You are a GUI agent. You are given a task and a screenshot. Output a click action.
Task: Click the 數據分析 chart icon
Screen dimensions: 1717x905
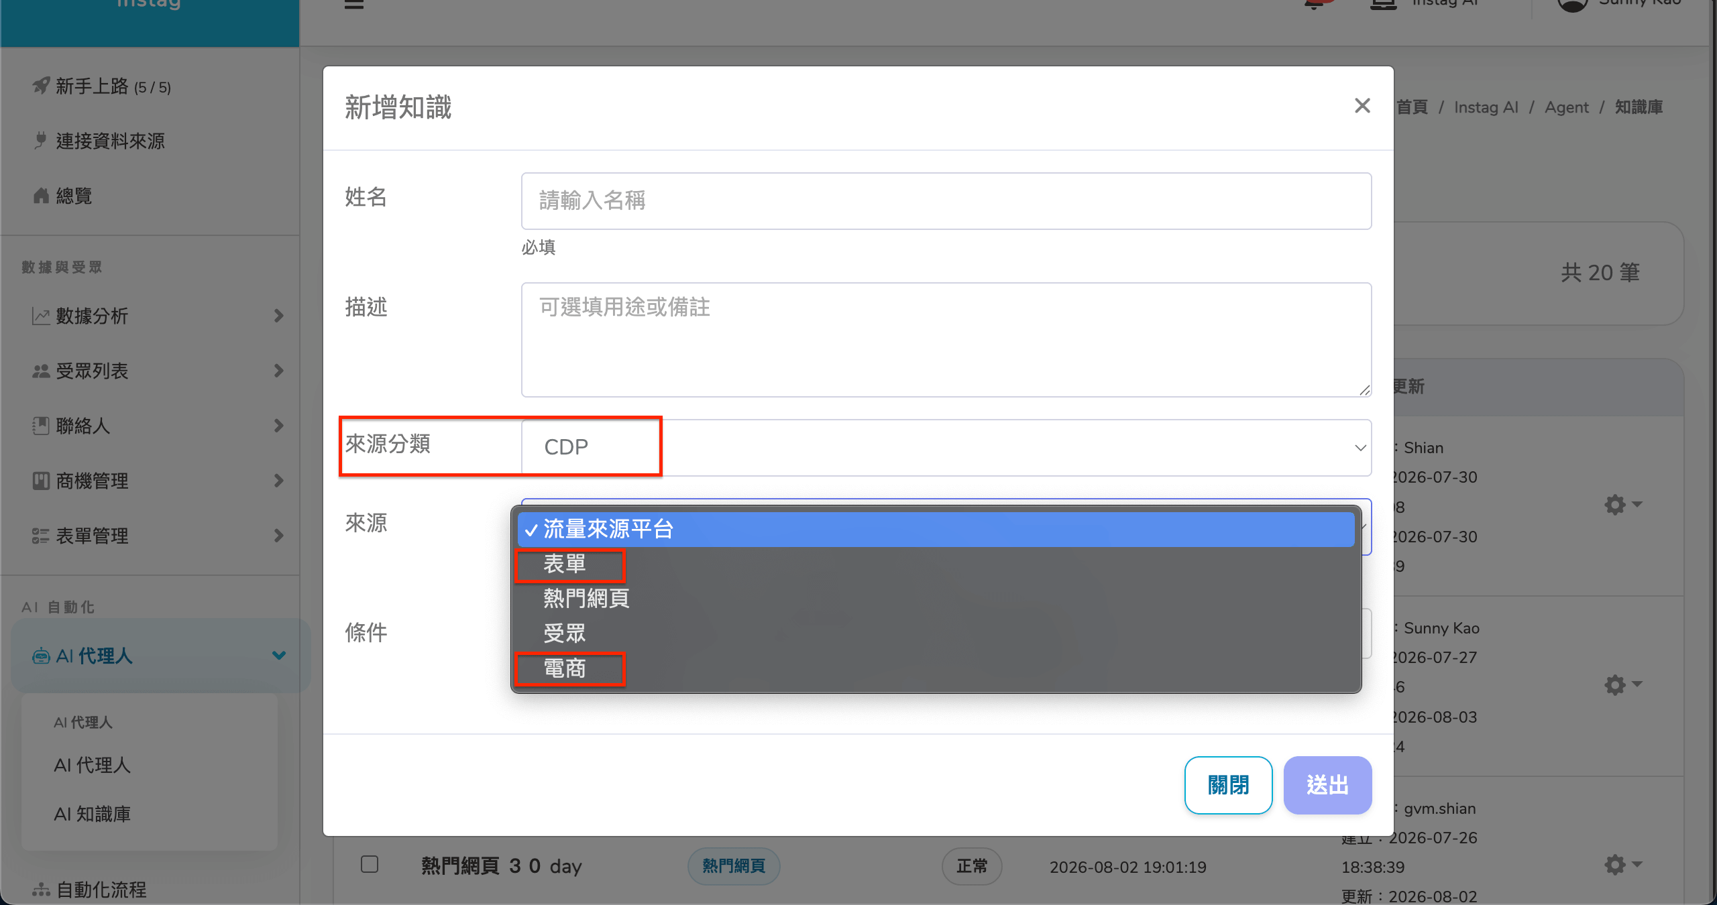(x=41, y=316)
